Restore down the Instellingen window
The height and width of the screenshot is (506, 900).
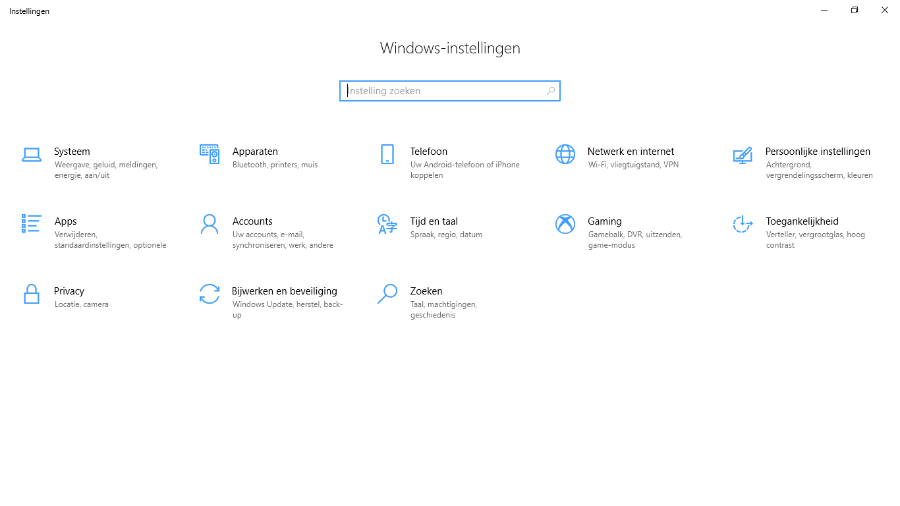tap(855, 10)
